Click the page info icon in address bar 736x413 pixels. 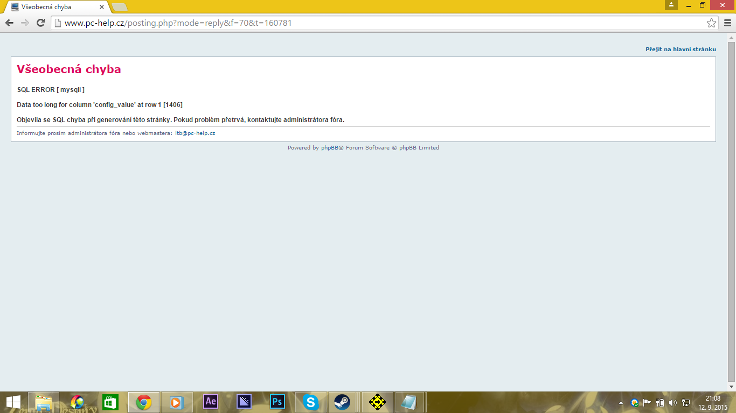(58, 23)
